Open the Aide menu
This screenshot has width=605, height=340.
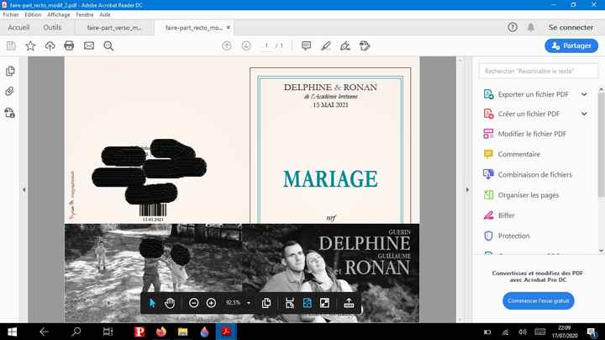(105, 14)
